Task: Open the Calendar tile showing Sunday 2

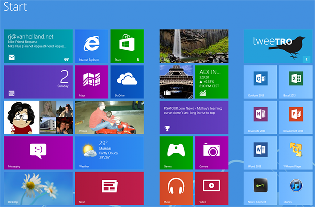Action: [x=38, y=82]
